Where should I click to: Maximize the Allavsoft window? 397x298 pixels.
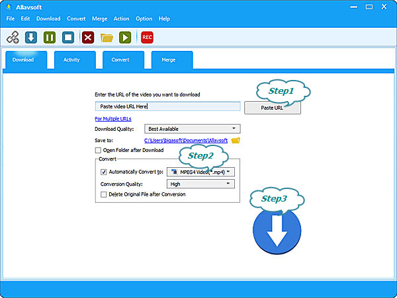(369, 7)
